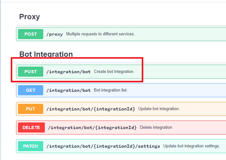
Task: Click the /integration/bot path in GET row
Action: pos(68,90)
